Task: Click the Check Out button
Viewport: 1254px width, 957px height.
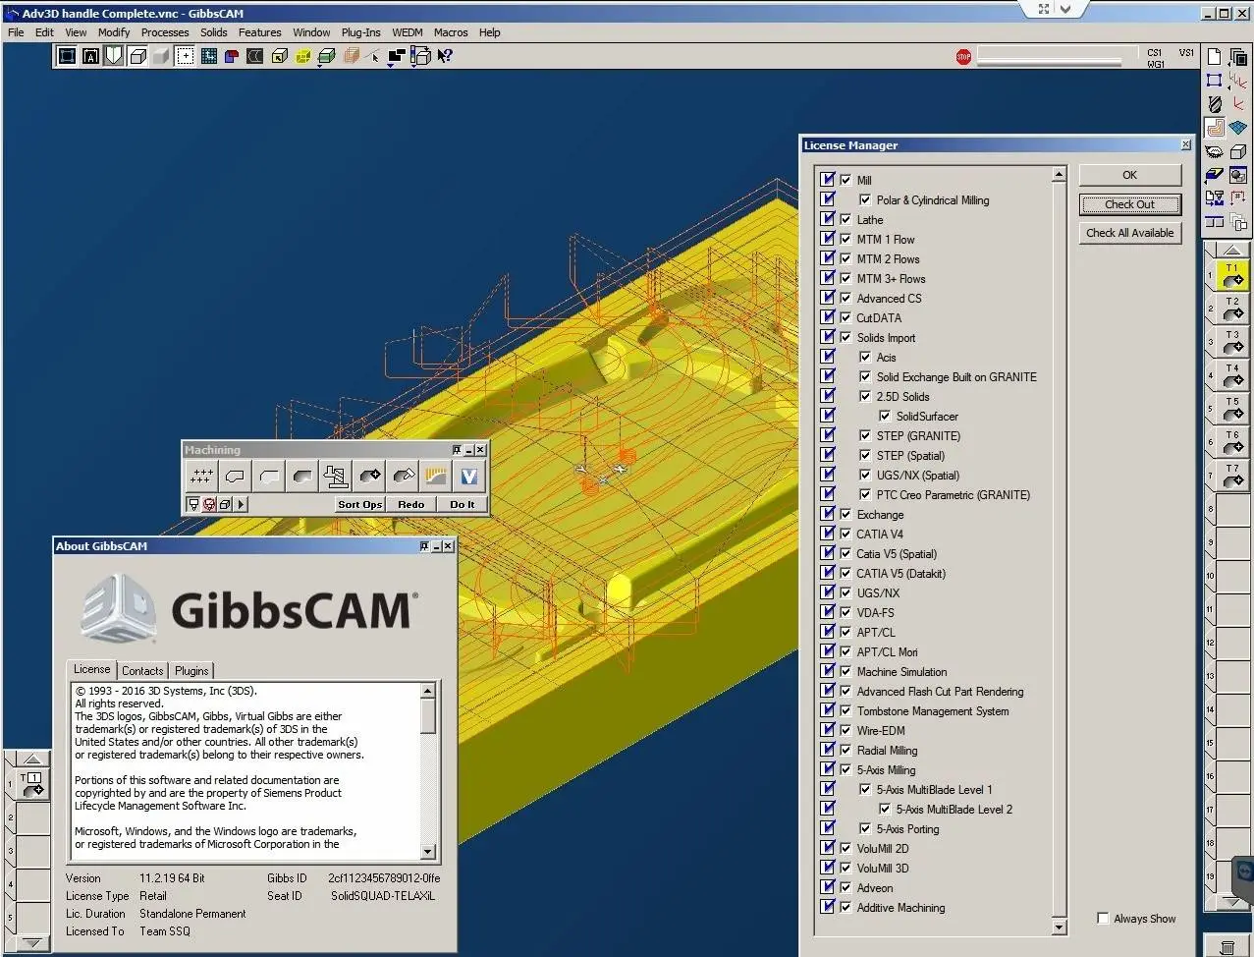Action: click(x=1130, y=204)
